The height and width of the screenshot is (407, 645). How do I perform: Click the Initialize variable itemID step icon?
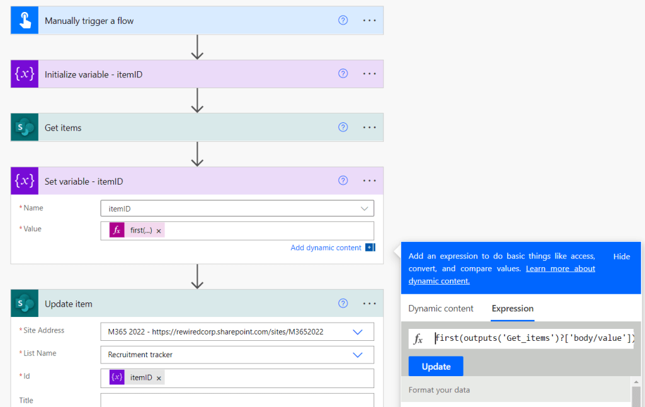point(25,74)
